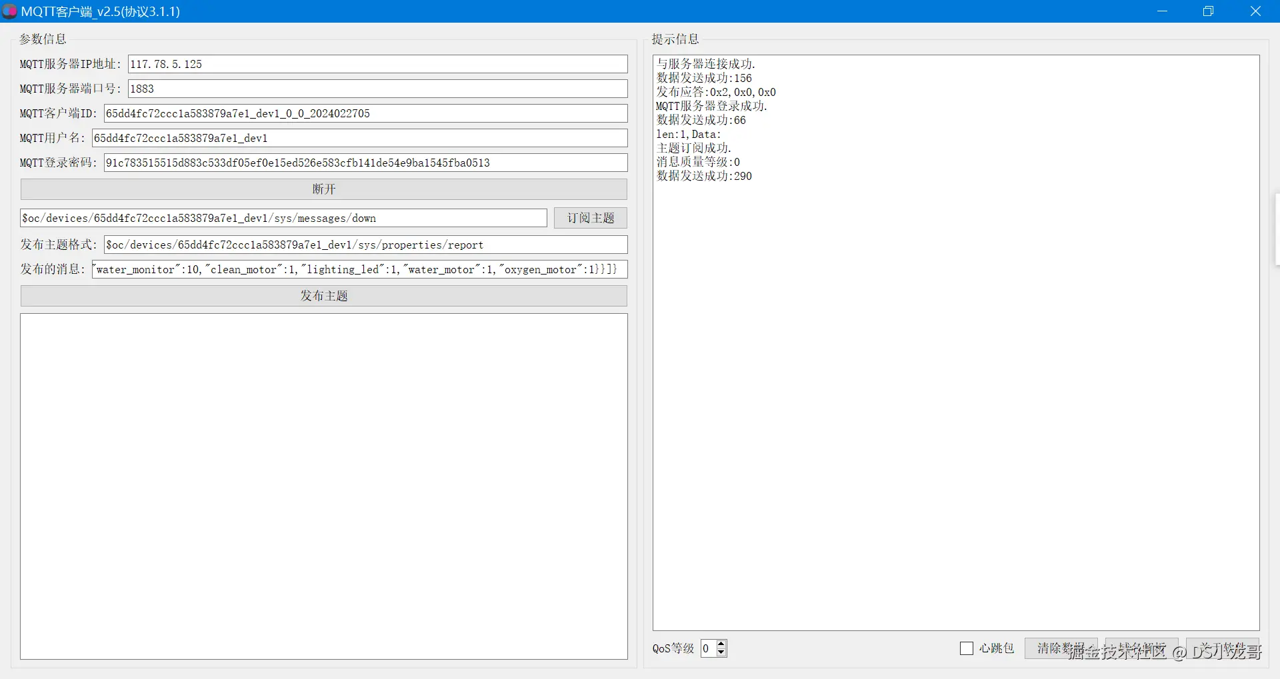Click the log line 发布应答:0x2,0x0,0x0

point(716,92)
